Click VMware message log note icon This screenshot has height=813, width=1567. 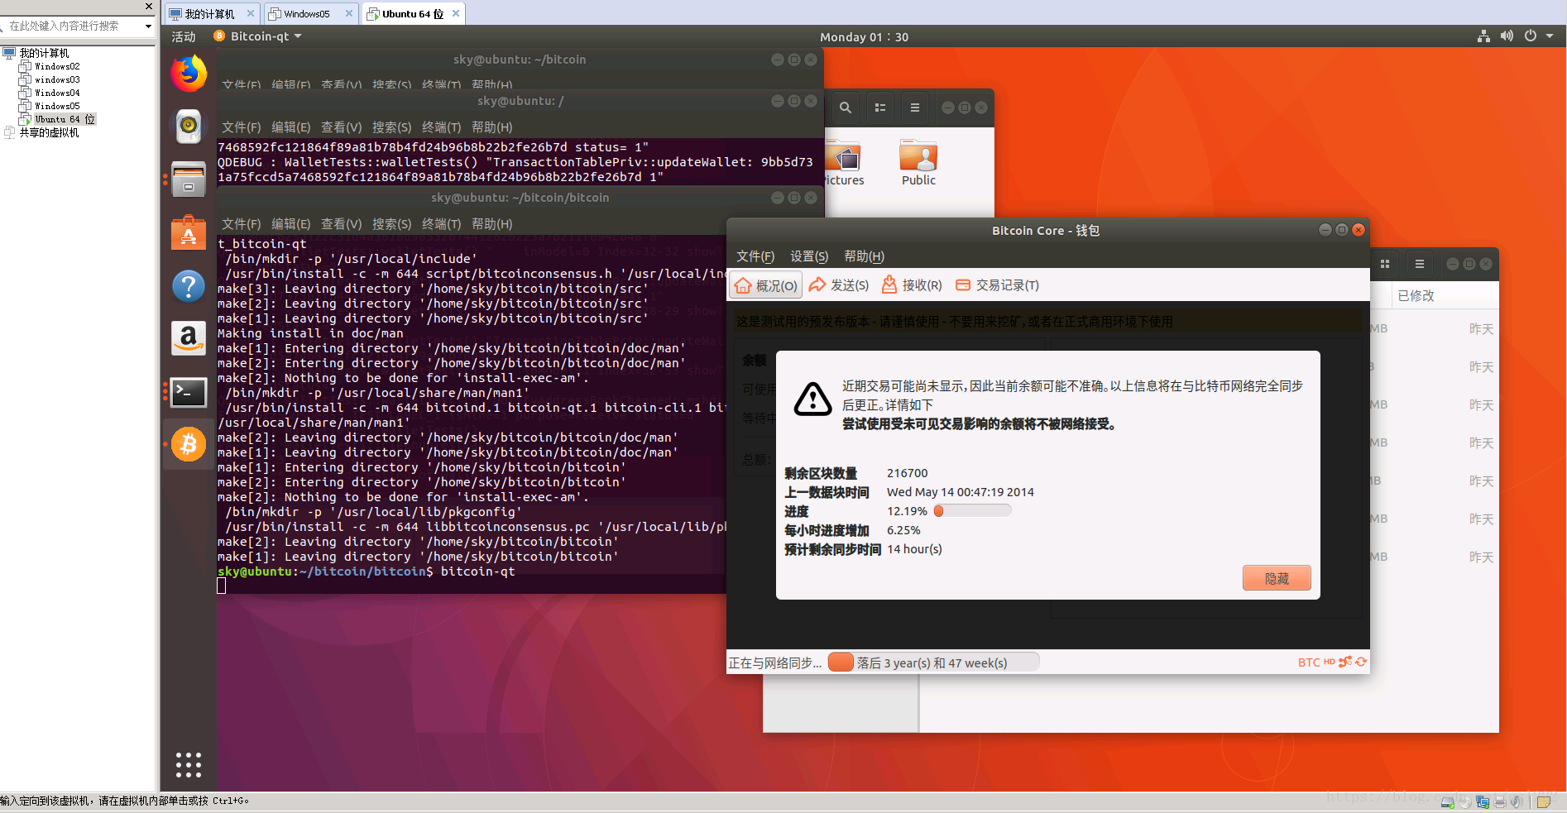[x=1544, y=801]
